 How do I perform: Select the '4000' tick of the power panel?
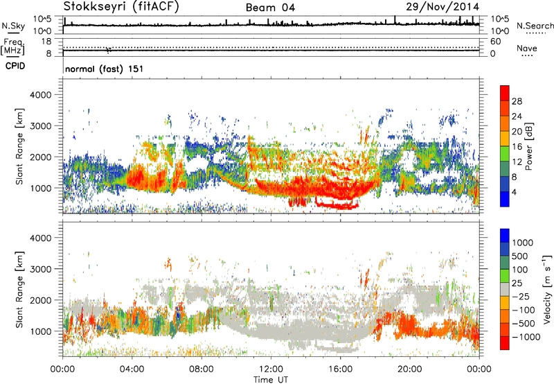(x=40, y=95)
